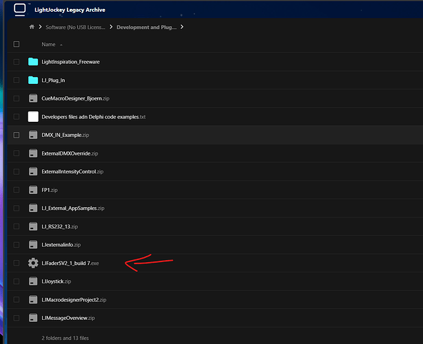The image size is (423, 344).
Task: Open the LJFaderSV2_1_build 7.exe file name
Action: tap(70, 264)
